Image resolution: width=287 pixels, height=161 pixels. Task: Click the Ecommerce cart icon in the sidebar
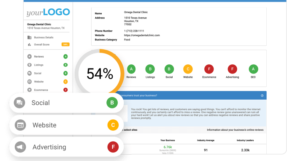pos(30,90)
